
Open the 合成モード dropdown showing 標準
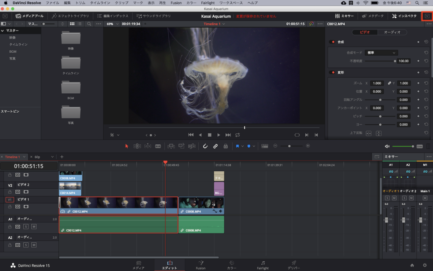[x=381, y=53]
